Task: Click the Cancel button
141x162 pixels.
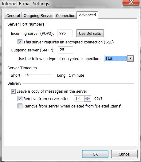Action: pos(124,154)
